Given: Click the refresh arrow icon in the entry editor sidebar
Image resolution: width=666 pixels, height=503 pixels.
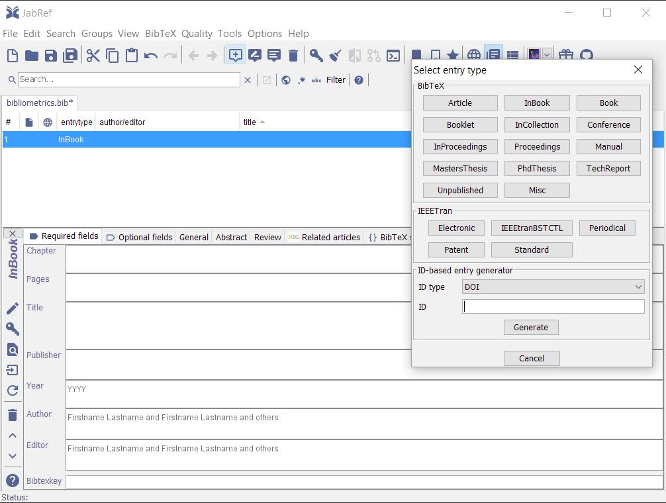Looking at the screenshot, I should point(13,390).
